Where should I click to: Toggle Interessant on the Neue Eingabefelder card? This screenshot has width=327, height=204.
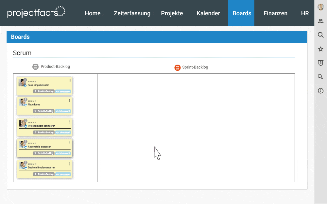coord(63,92)
